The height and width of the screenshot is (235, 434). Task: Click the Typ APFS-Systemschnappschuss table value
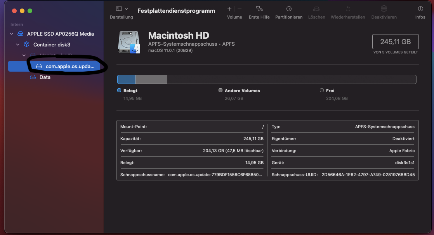click(385, 127)
